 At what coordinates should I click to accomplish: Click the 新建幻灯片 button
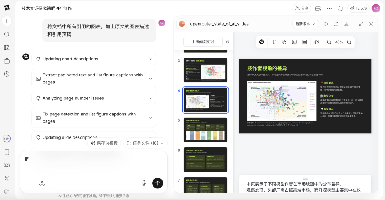coord(203,42)
